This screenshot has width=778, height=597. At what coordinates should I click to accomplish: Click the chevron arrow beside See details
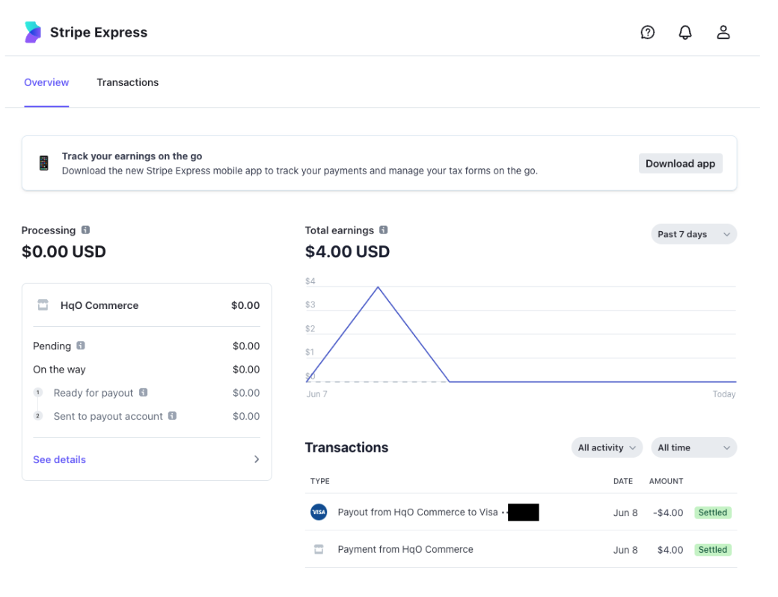pyautogui.click(x=257, y=459)
